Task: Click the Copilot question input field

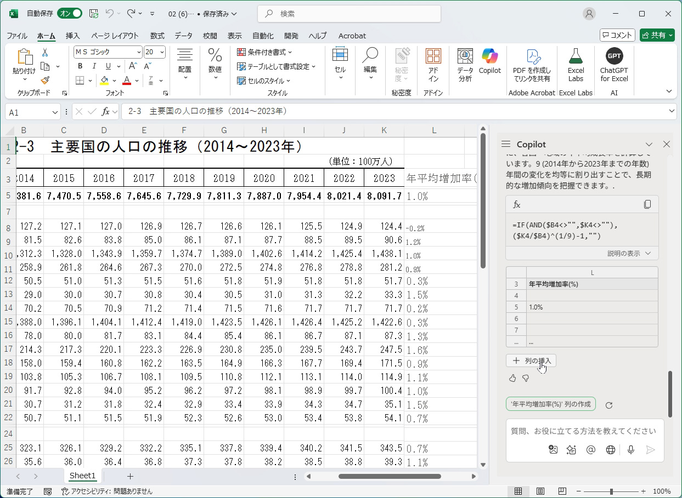Action: 583,431
